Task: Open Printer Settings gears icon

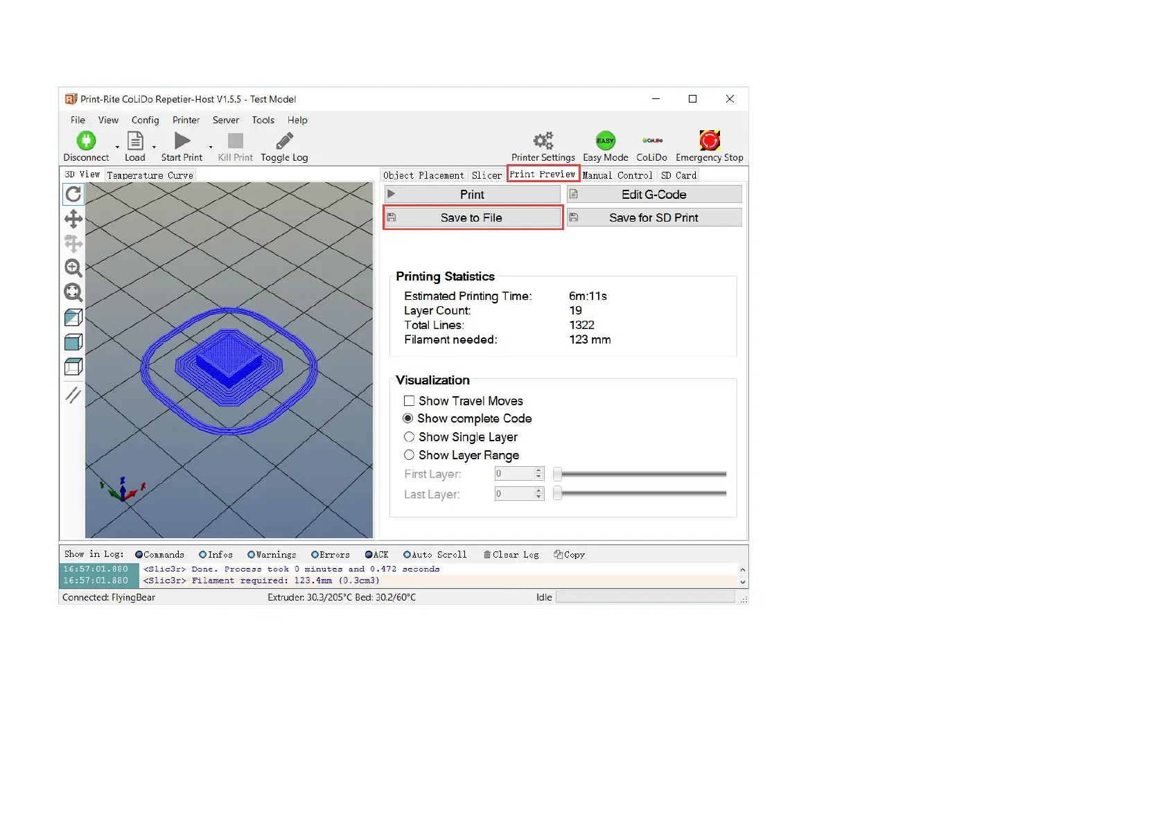Action: click(x=543, y=141)
